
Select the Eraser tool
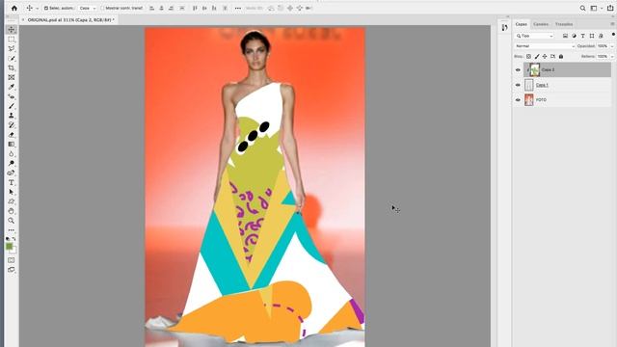point(12,135)
